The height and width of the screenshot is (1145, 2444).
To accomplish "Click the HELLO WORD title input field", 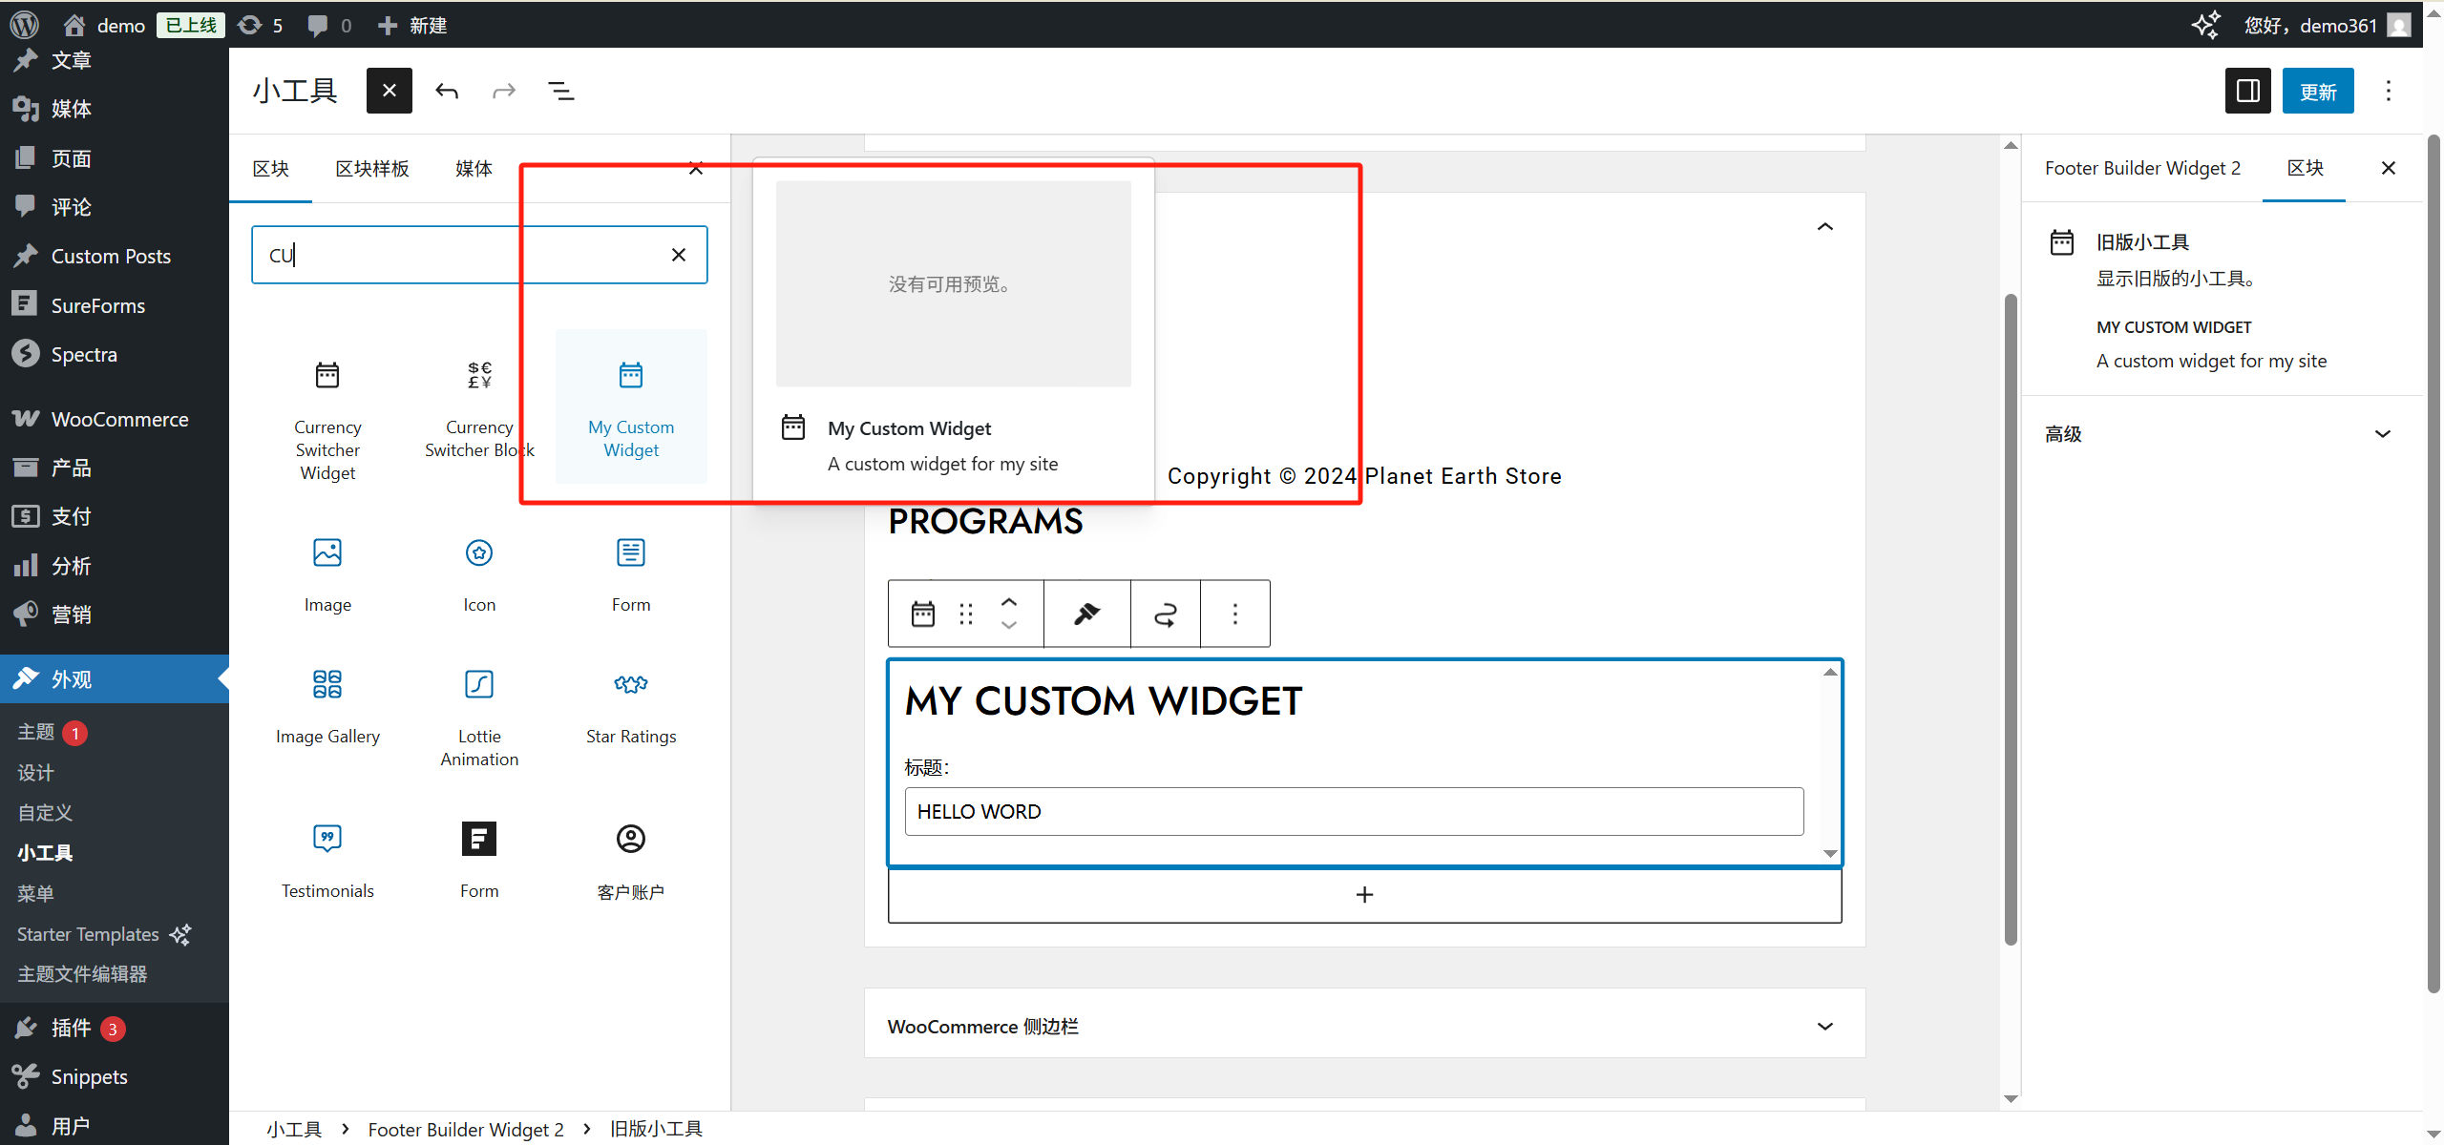I will pos(1353,812).
